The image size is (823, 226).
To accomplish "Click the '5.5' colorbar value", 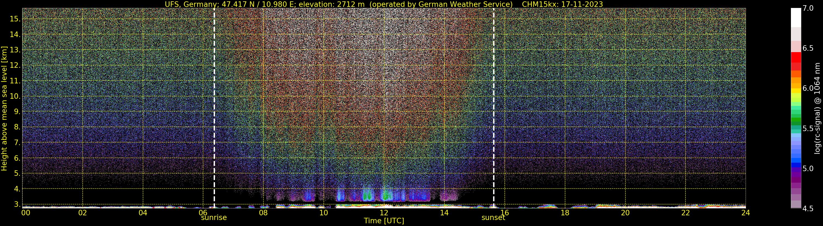I will [x=808, y=129].
